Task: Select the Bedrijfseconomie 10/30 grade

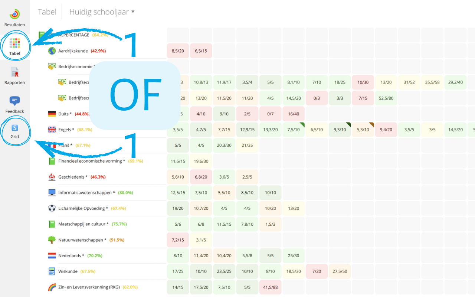Action: click(363, 82)
